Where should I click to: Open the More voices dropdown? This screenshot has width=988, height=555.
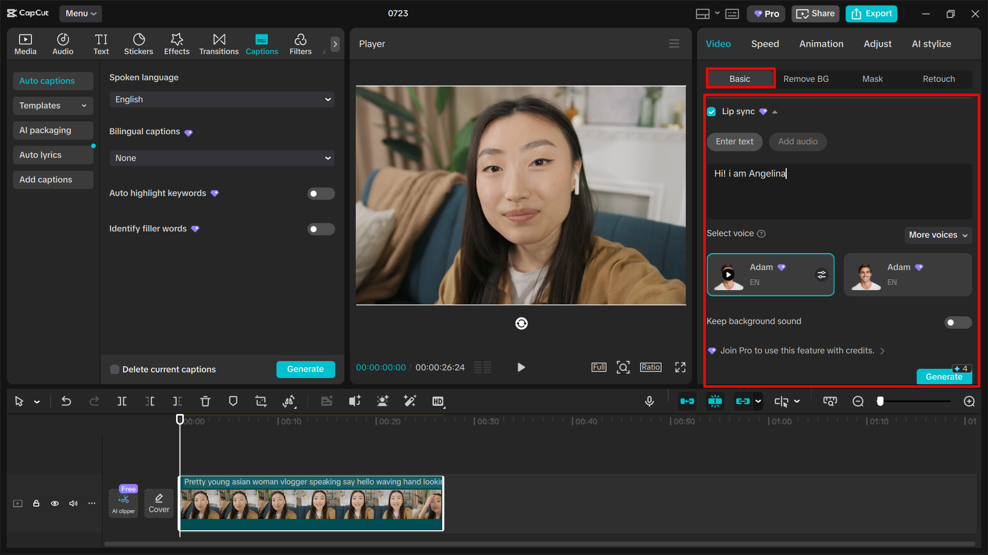[x=937, y=235]
